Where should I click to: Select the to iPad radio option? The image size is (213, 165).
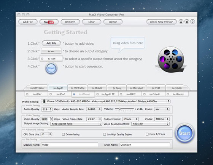pos(27,94)
